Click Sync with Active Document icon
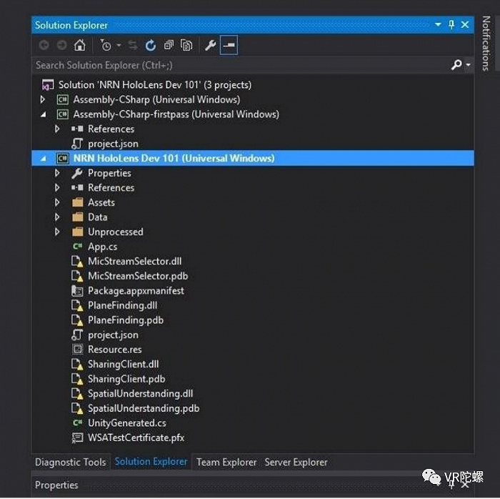This screenshot has height=499, width=500. (133, 45)
